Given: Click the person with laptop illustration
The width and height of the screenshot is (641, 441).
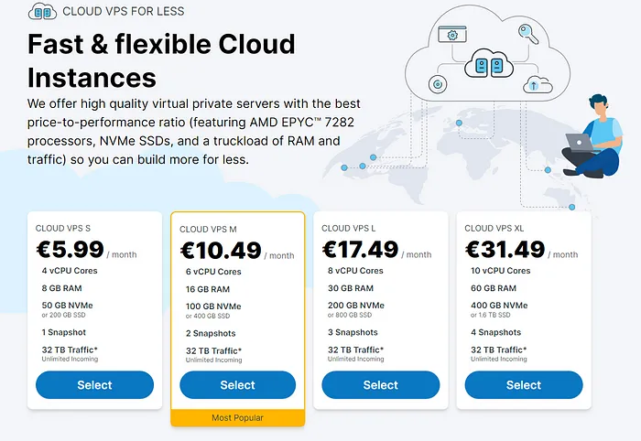Looking at the screenshot, I should tap(592, 136).
